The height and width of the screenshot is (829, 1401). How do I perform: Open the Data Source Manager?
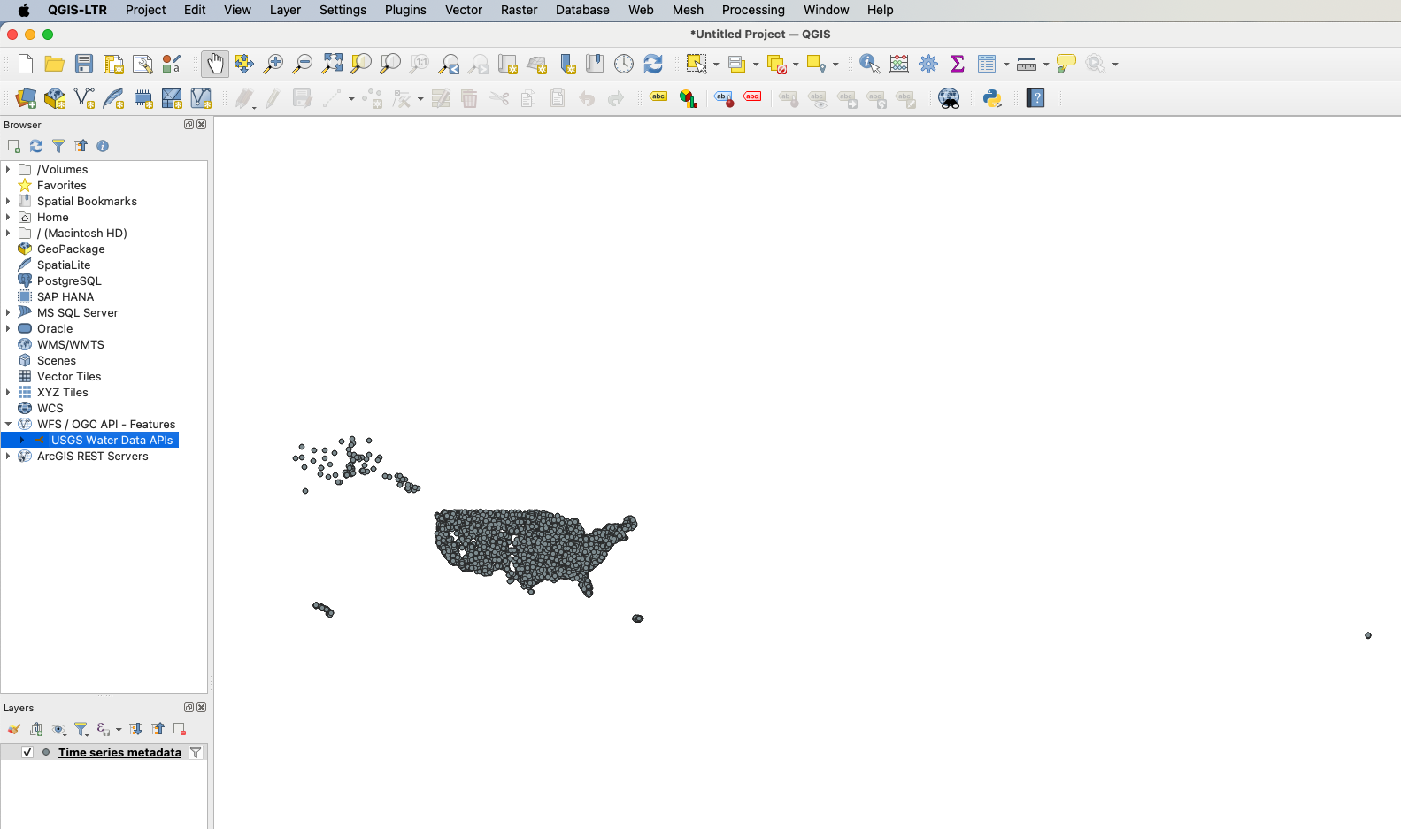(26, 98)
